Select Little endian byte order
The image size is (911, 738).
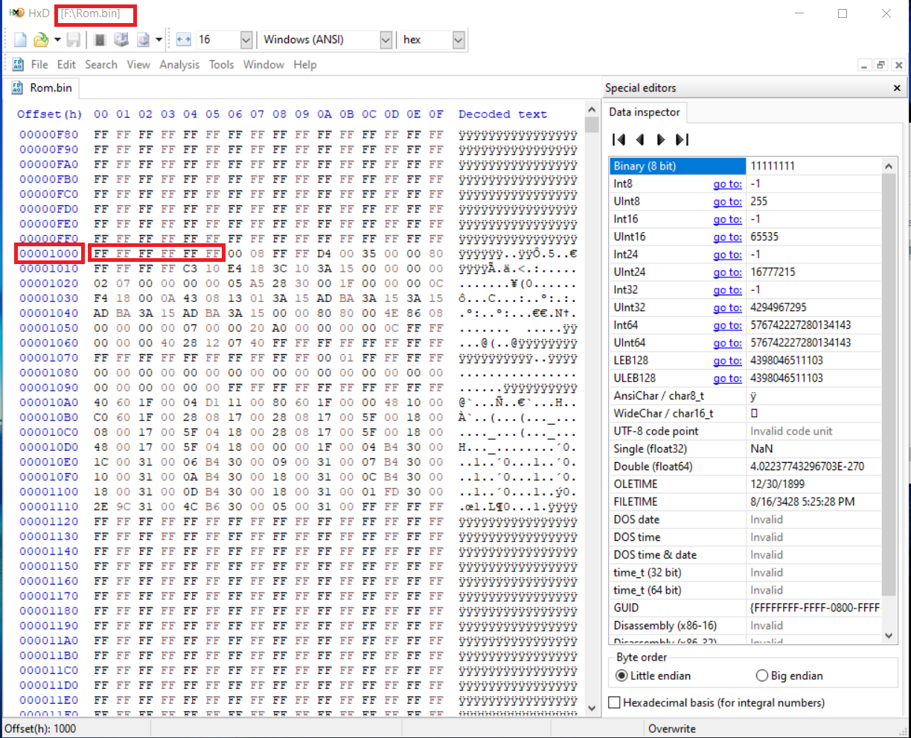click(x=622, y=676)
